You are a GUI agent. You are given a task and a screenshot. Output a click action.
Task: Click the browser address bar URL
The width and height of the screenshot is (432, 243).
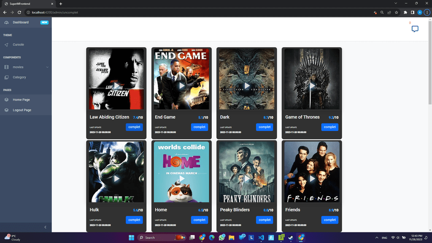[55, 12]
